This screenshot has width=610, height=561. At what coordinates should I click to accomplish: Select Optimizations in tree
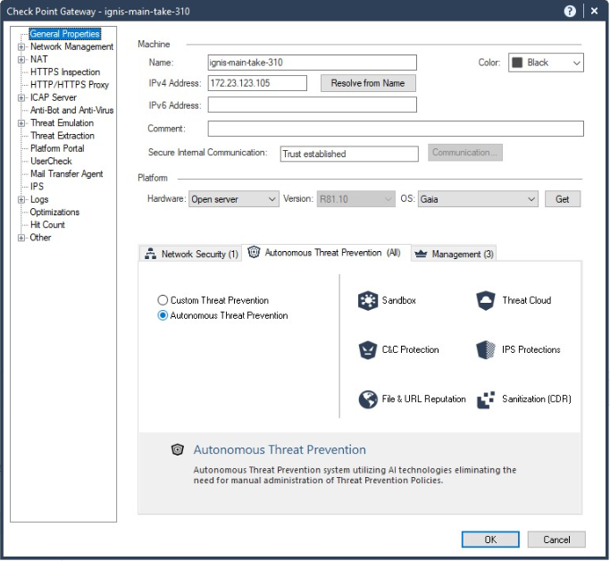54,213
